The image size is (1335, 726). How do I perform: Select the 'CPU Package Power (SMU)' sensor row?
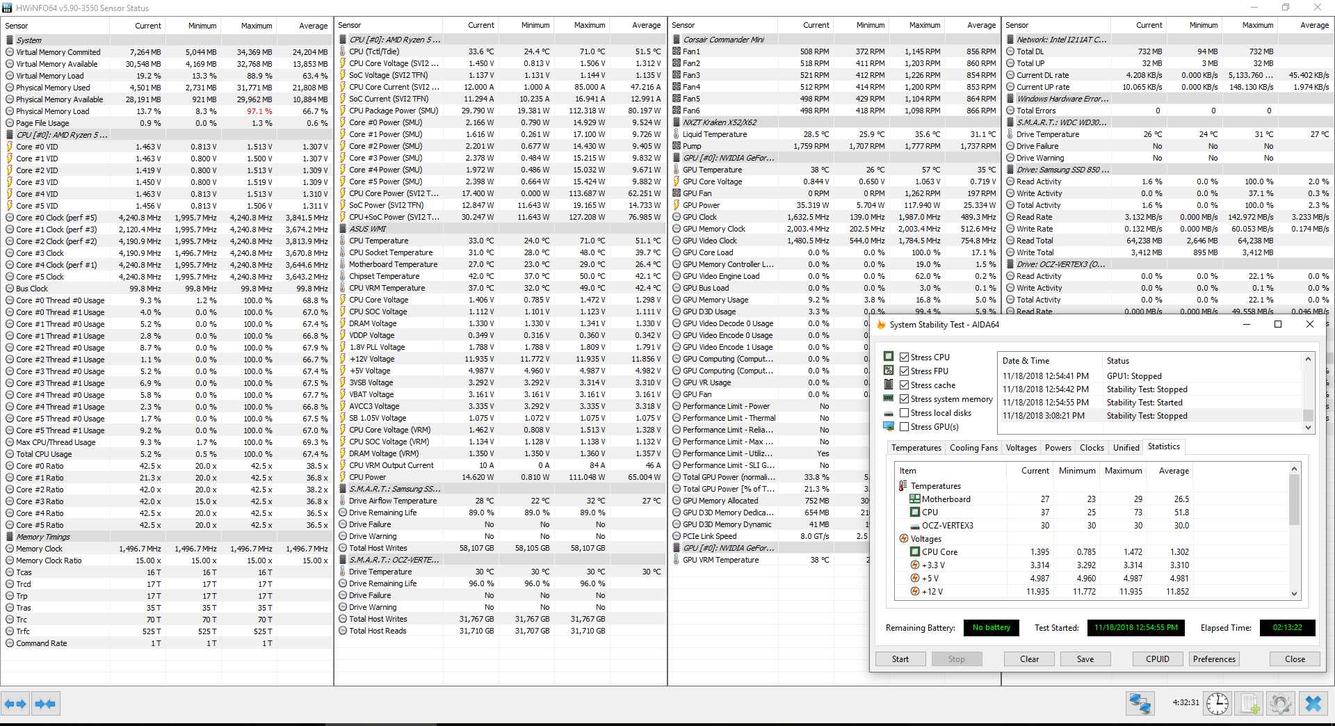click(500, 111)
